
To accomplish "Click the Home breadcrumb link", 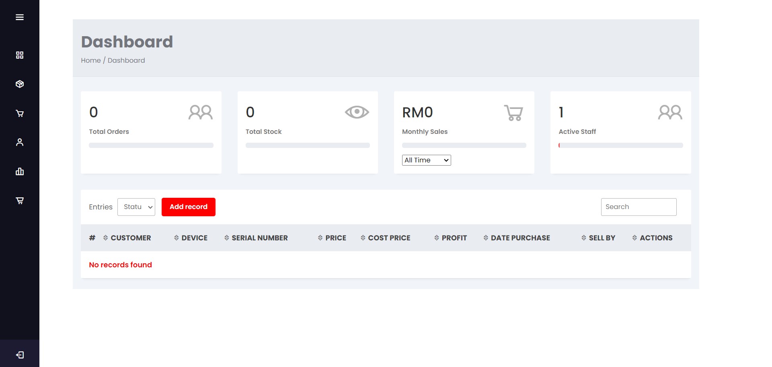I will (90, 60).
